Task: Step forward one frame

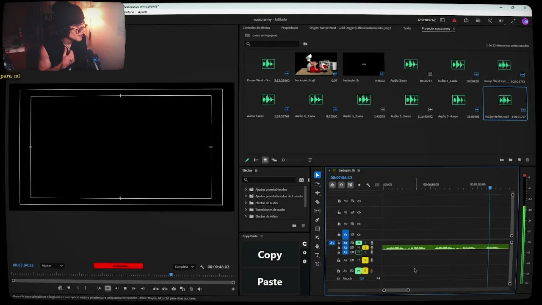Action: coord(134,288)
